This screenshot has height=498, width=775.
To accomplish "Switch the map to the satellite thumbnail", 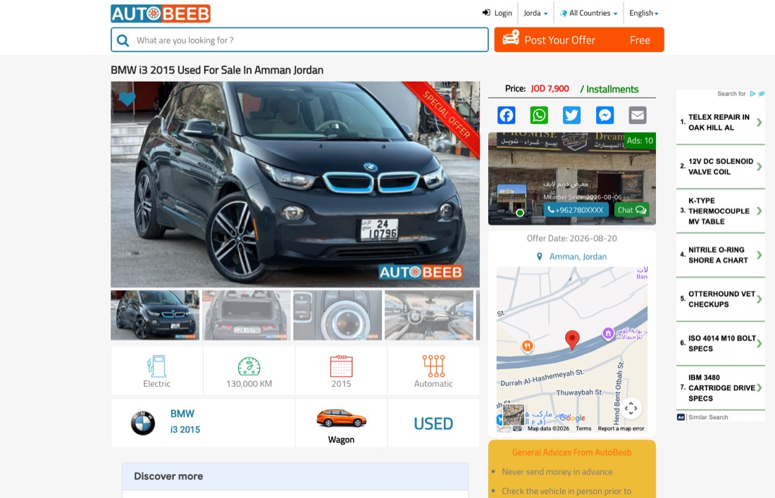I will coord(514,415).
